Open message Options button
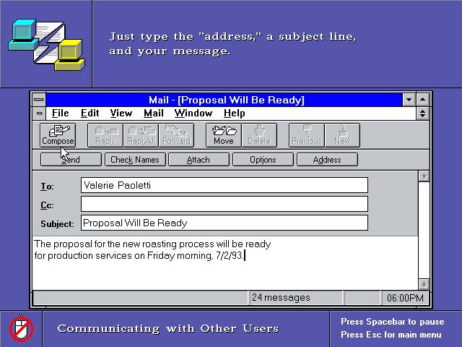Image resolution: width=462 pixels, height=347 pixels. point(263,160)
